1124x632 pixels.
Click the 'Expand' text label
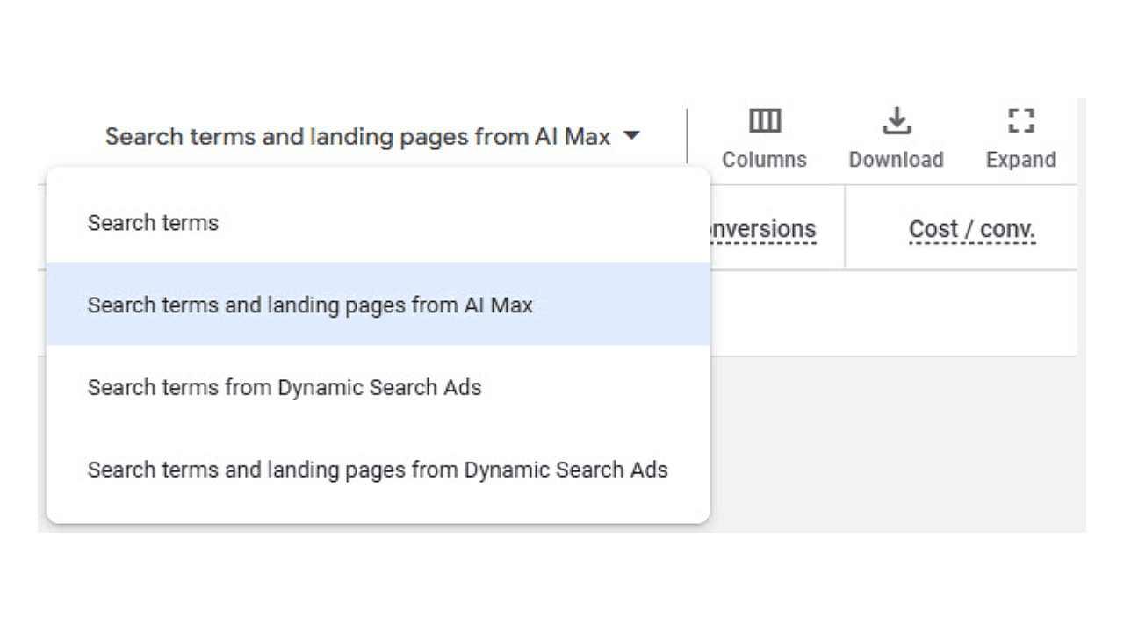pyautogui.click(x=1020, y=160)
